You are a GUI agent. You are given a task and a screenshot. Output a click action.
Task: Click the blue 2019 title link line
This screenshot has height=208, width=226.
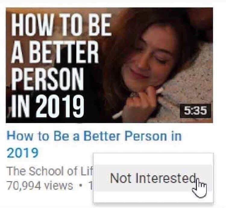click(23, 153)
